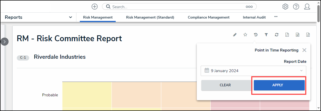Open the user profile icon
Viewport: 321px width, 111px height.
point(307,7)
